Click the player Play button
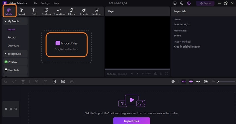The width and height of the screenshot is (236, 124). point(137,74)
